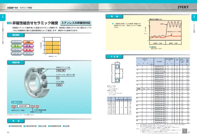Click the QR code at bottom right
The image size is (197, 139).
(x=185, y=131)
